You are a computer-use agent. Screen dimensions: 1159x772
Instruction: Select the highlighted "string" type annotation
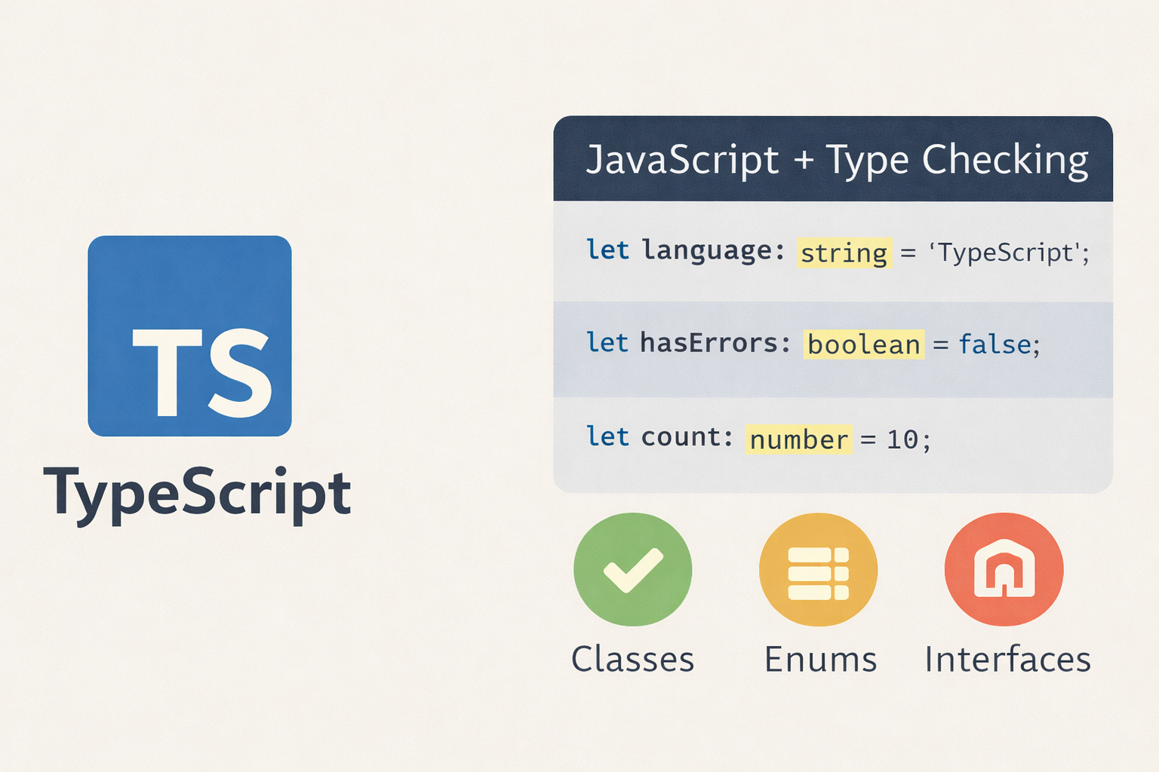coord(844,253)
